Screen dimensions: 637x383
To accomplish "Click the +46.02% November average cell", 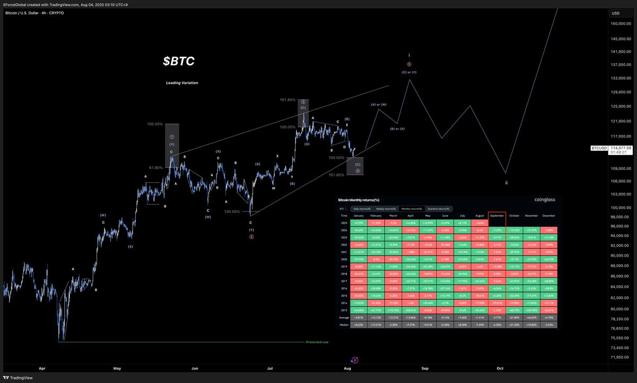I will pos(531,318).
